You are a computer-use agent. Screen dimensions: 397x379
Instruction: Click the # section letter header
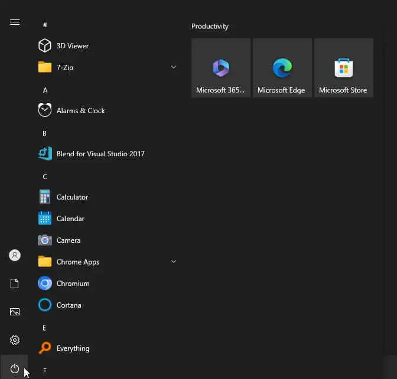coord(45,25)
